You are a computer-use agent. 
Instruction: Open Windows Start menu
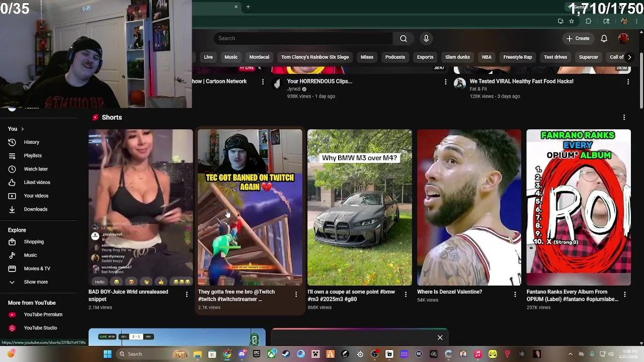pyautogui.click(x=107, y=354)
